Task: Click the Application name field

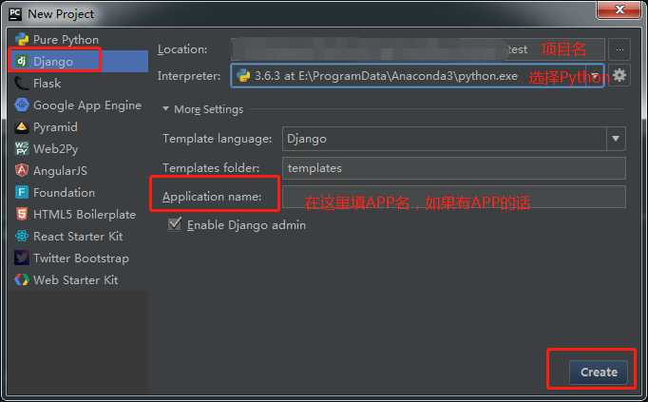Action: coord(454,197)
